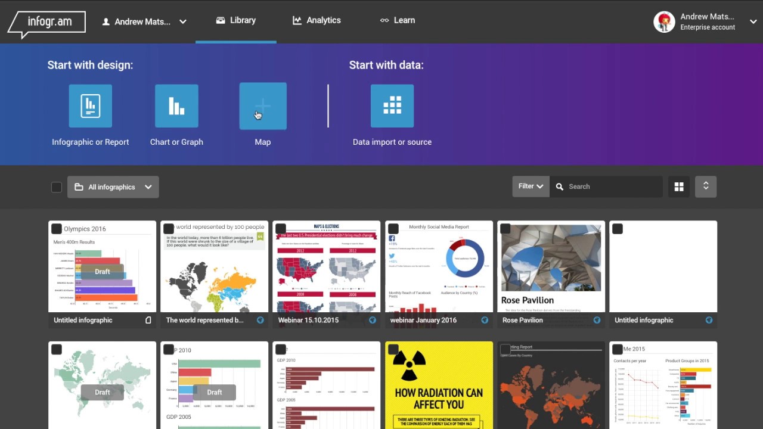Open the Filter dropdown
The width and height of the screenshot is (763, 429).
tap(531, 186)
